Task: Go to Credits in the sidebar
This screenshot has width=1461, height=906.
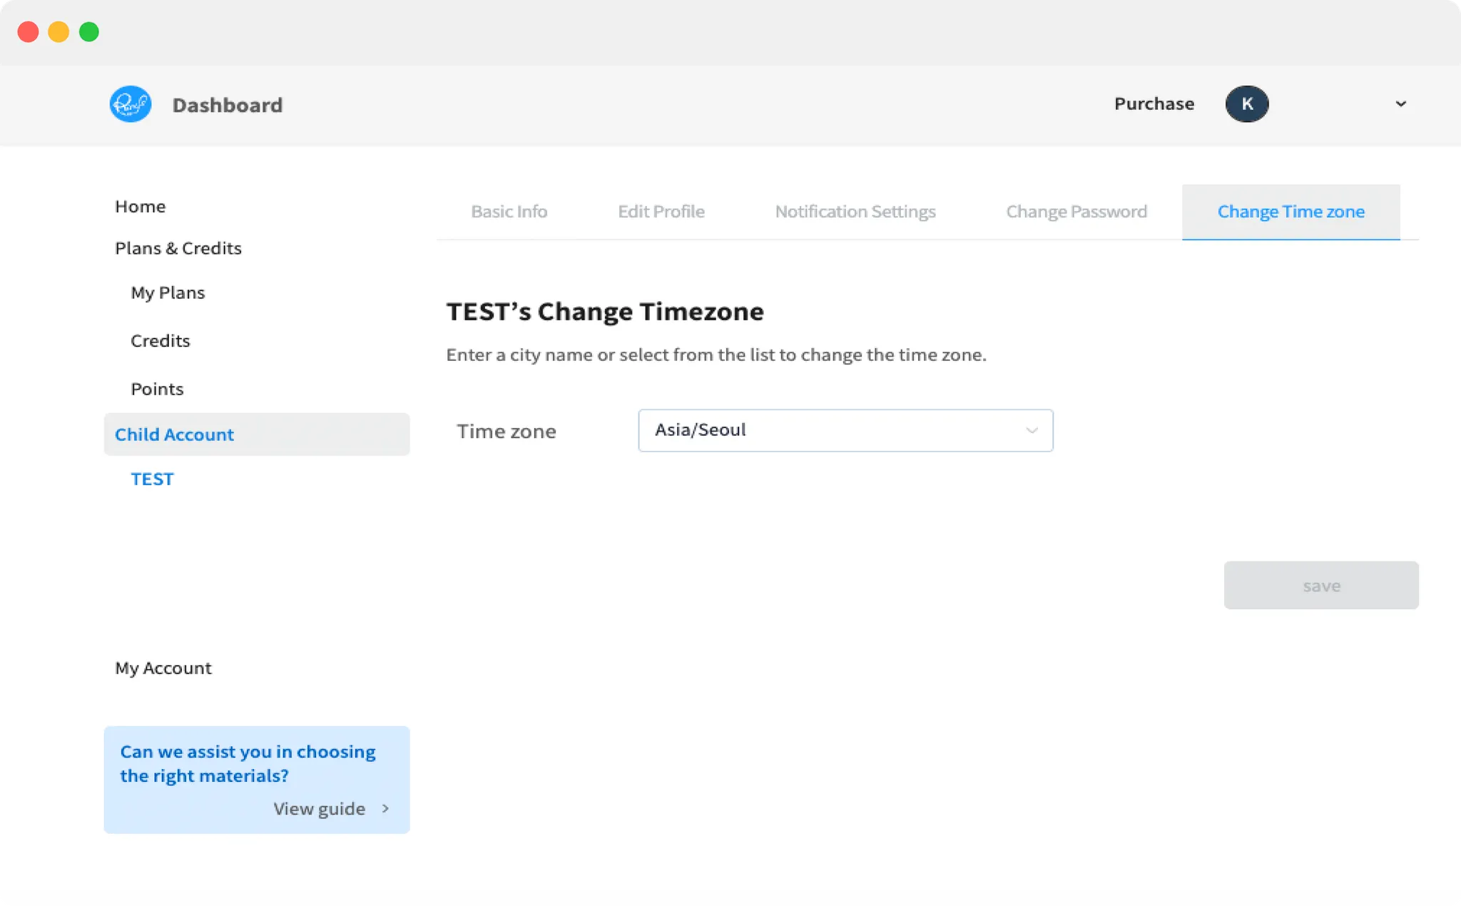Action: coord(160,341)
